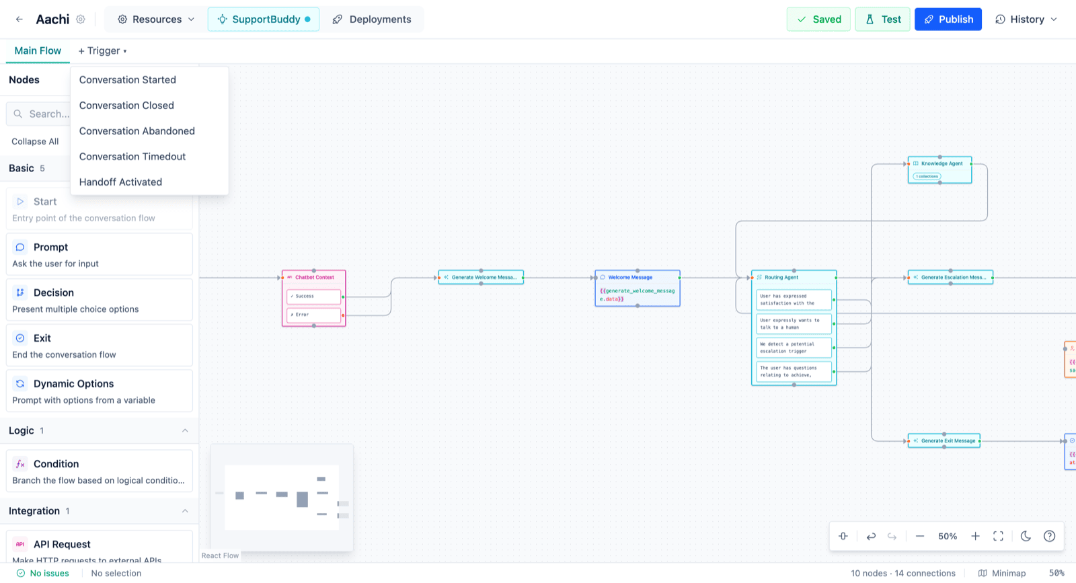Click Collapse All nodes
The width and height of the screenshot is (1076, 583).
click(35, 141)
